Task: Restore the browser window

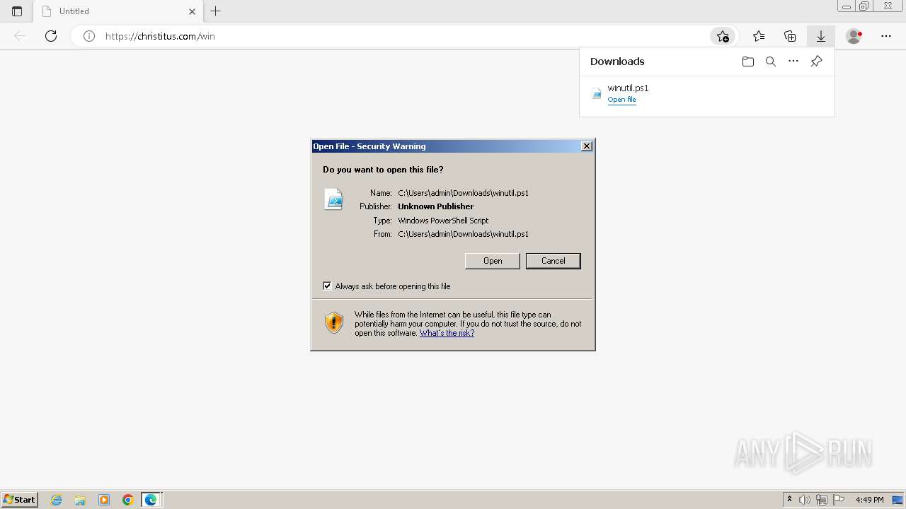Action: tap(864, 6)
